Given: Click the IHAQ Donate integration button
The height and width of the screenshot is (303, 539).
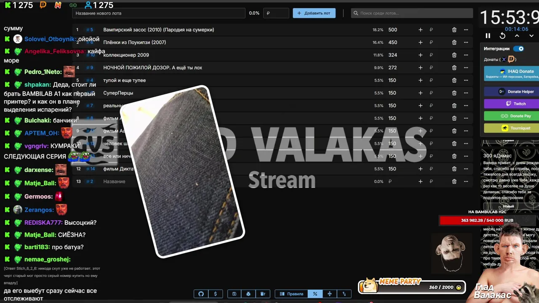Looking at the screenshot, I should click(x=511, y=73).
